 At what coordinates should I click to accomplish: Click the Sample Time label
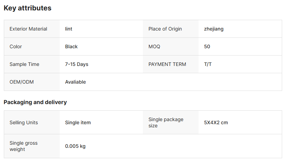click(24, 64)
